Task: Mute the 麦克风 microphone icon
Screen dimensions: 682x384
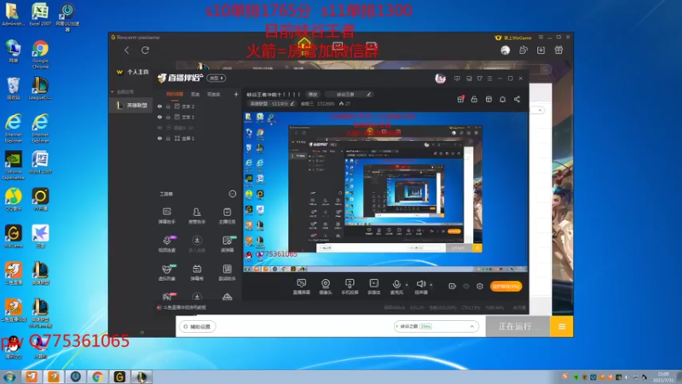Action: [x=396, y=284]
